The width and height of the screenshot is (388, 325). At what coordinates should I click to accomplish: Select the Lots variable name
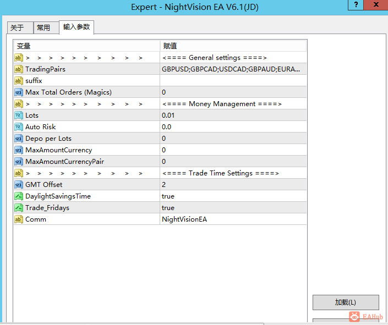point(32,115)
